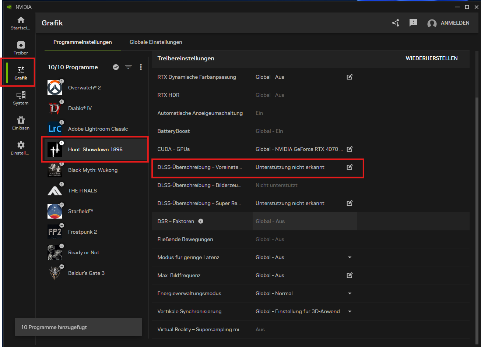Click the user avatar icon
This screenshot has width=481, height=347.
click(432, 23)
